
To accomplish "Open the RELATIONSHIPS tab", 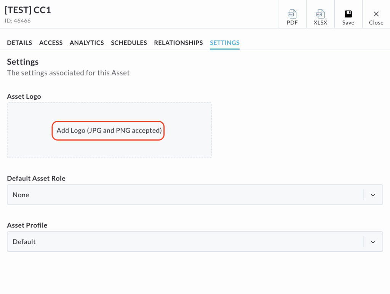I will (178, 43).
